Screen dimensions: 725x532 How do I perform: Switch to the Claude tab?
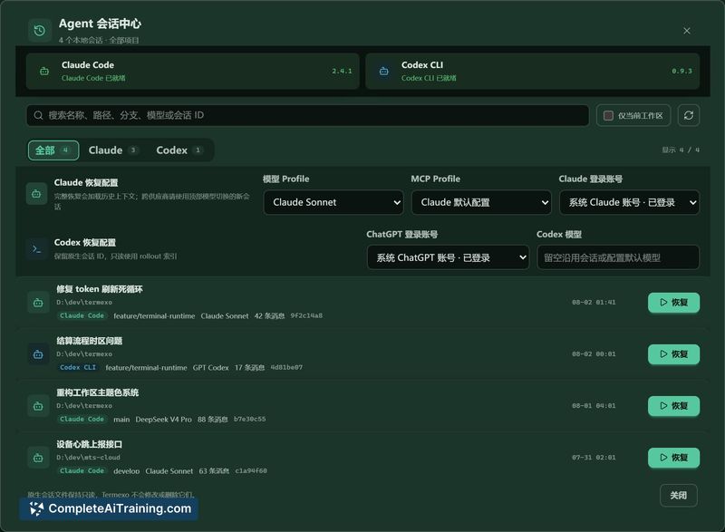pyautogui.click(x=112, y=150)
